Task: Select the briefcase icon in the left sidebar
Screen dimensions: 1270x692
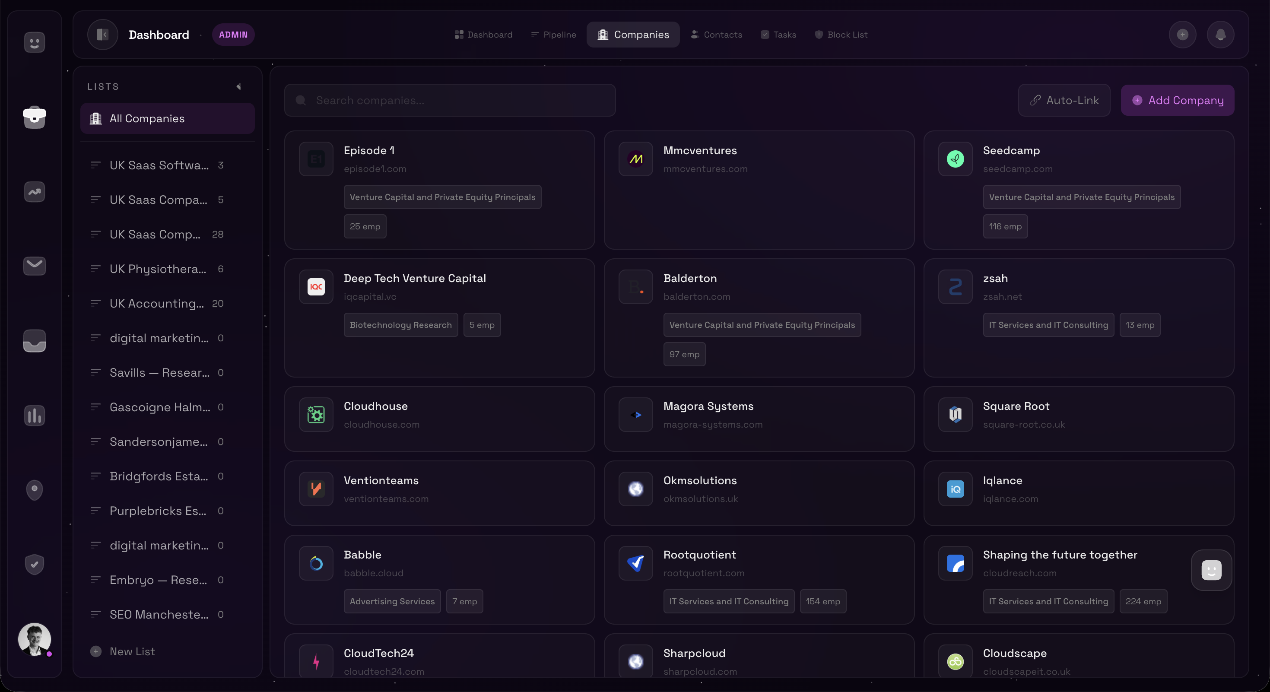Action: tap(34, 118)
